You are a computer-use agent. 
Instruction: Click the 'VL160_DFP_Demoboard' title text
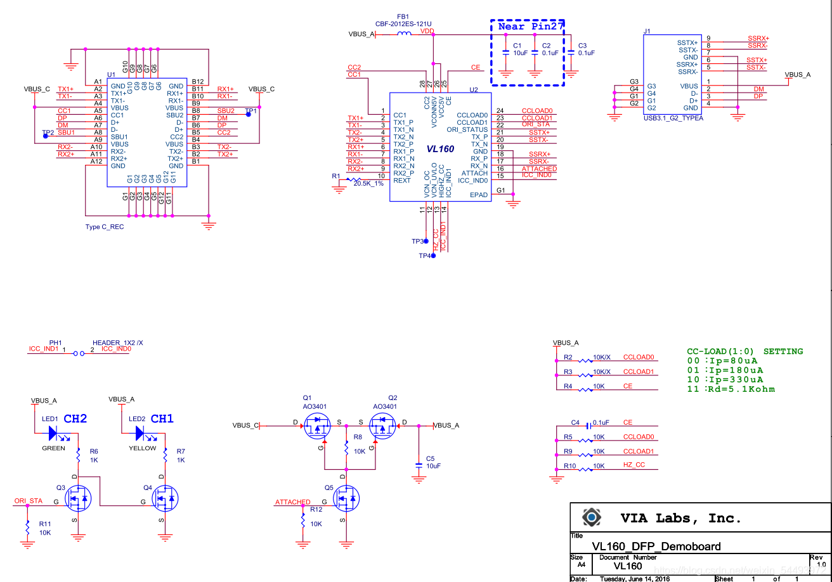pos(656,546)
